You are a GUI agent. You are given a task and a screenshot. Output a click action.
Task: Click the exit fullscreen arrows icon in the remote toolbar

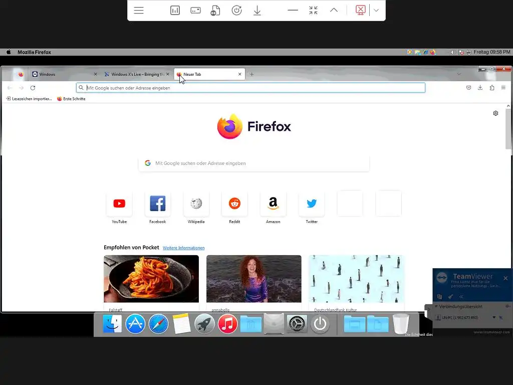(313, 11)
